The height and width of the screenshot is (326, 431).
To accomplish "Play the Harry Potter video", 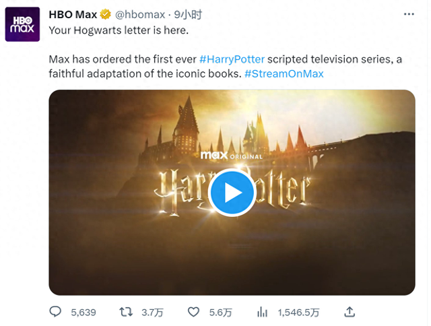I will pyautogui.click(x=232, y=193).
